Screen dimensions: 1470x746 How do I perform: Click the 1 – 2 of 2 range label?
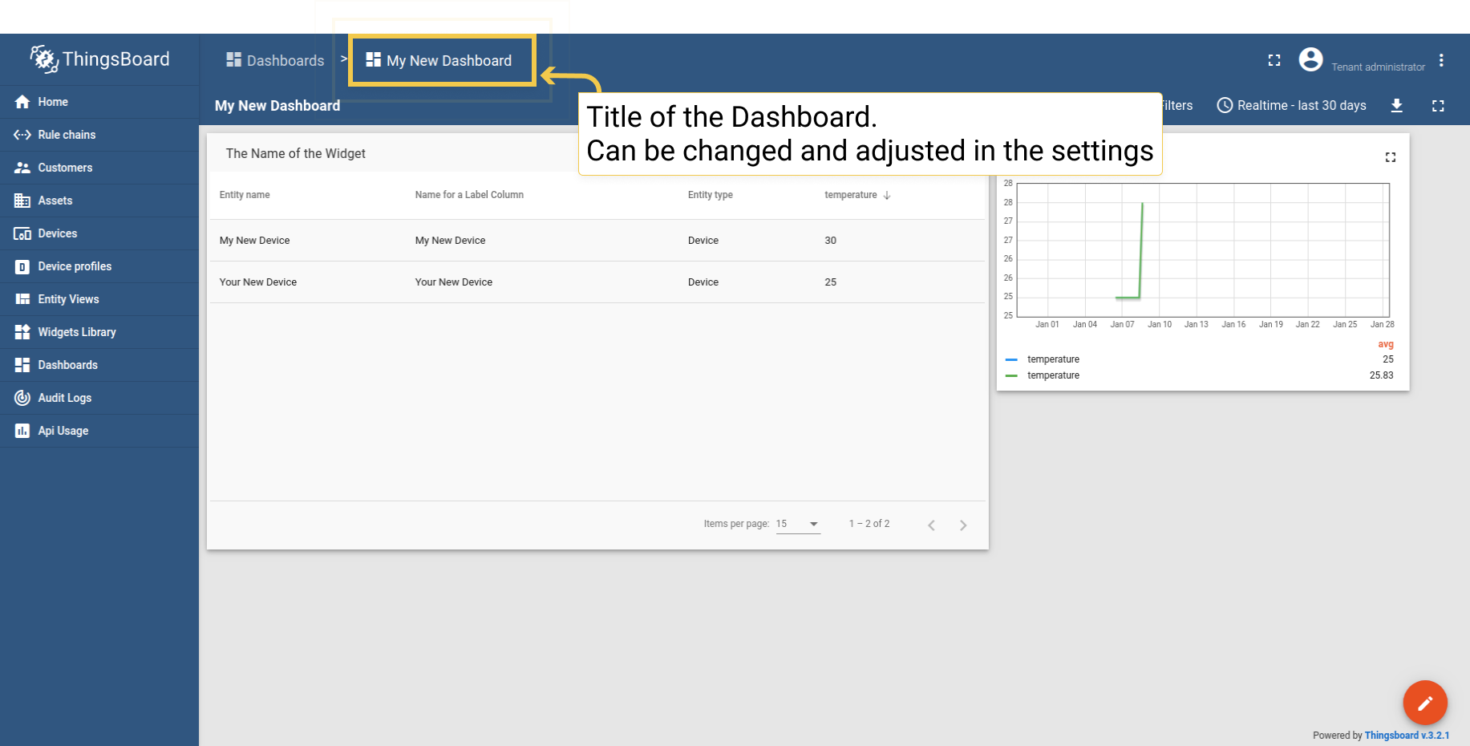click(x=869, y=524)
